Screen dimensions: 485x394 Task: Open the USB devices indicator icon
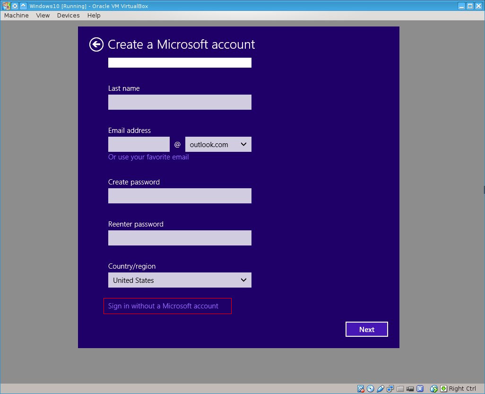pyautogui.click(x=381, y=388)
